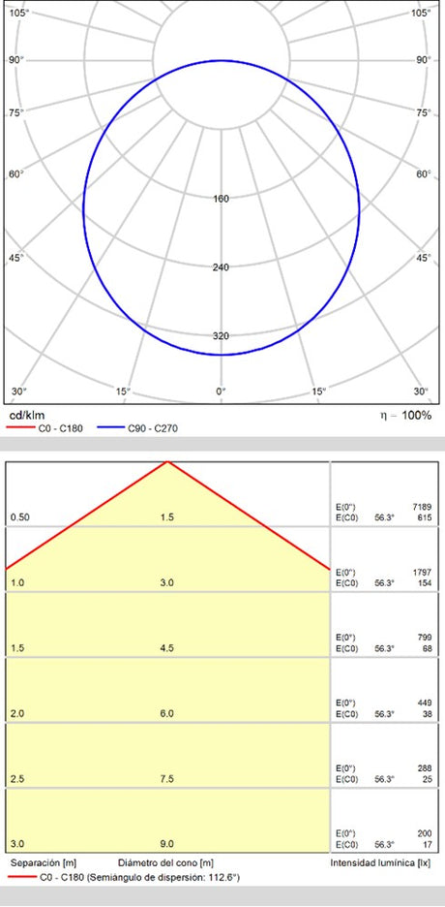Click the η = 100% efficiency text
The width and height of the screenshot is (445, 907).
[x=406, y=415]
